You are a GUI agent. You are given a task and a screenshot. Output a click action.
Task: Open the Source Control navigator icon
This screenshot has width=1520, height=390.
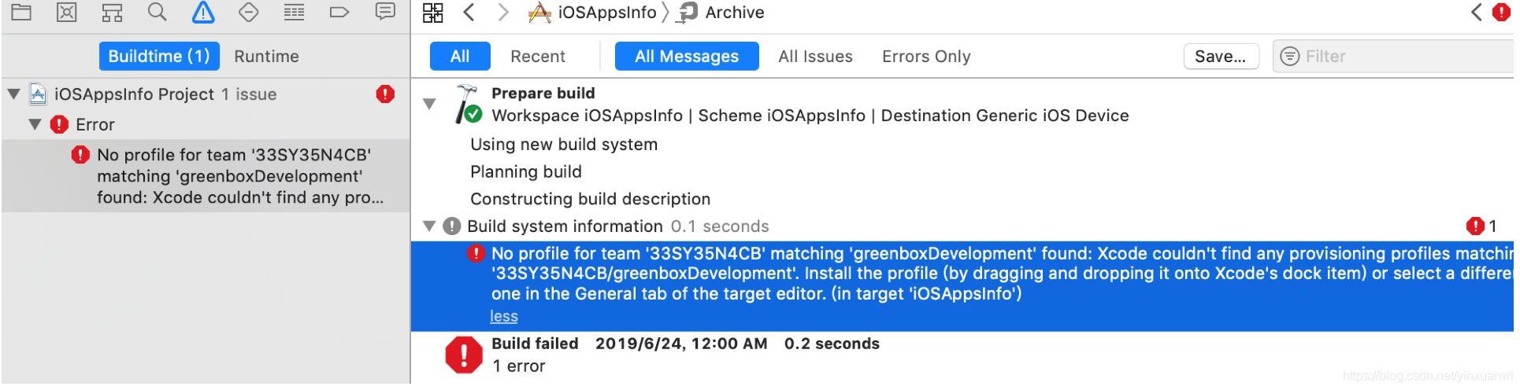(x=67, y=12)
